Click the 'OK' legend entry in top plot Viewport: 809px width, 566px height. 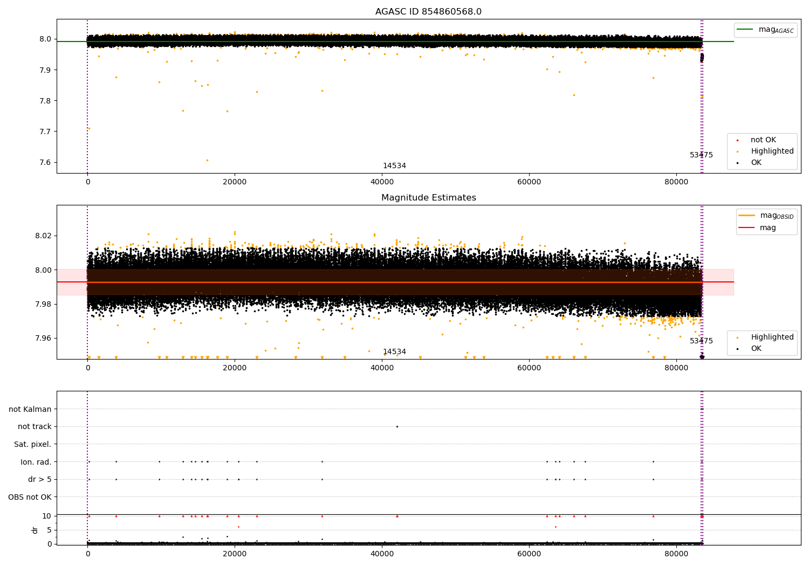tap(756, 163)
